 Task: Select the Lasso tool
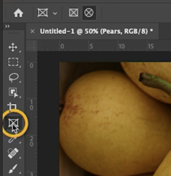13,77
